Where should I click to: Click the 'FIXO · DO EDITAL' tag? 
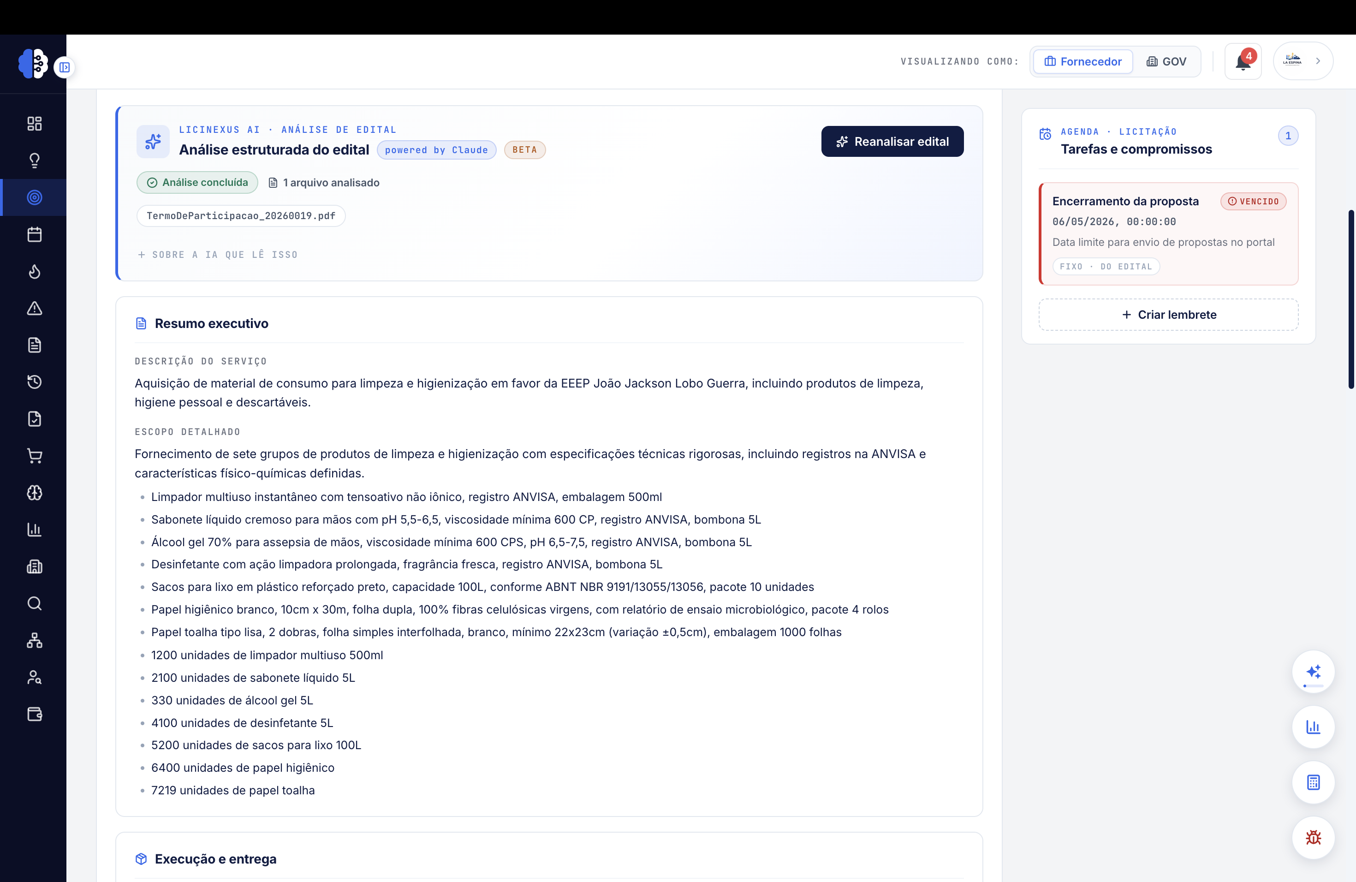pos(1106,267)
